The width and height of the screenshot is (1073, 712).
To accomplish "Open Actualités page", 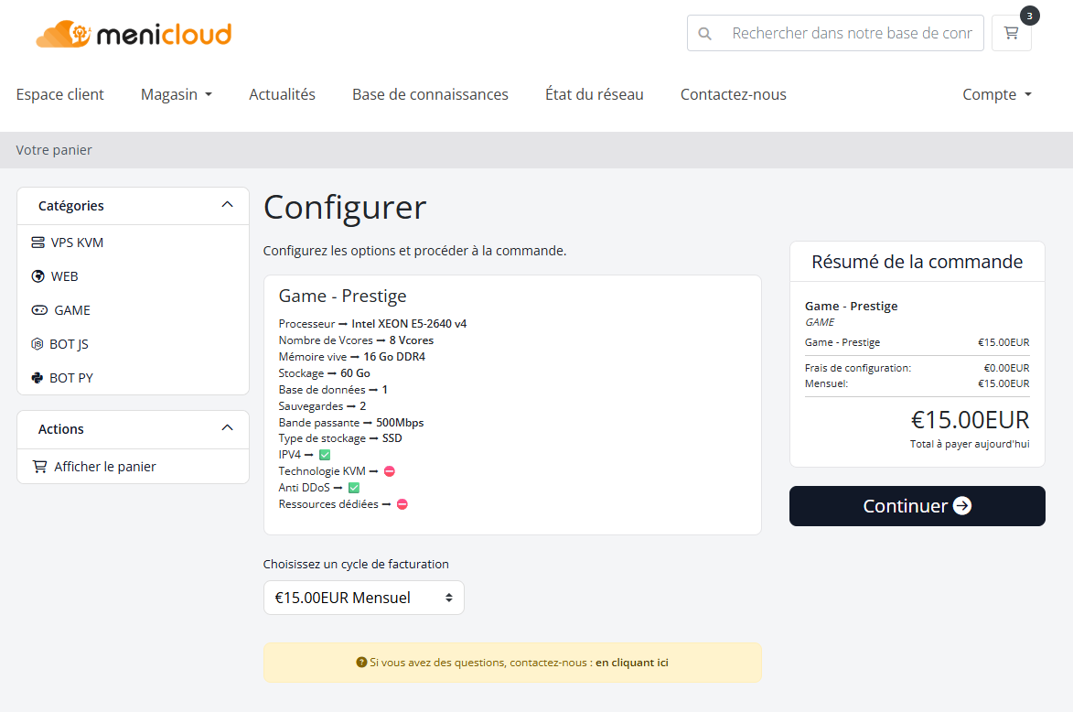I will tap(282, 94).
